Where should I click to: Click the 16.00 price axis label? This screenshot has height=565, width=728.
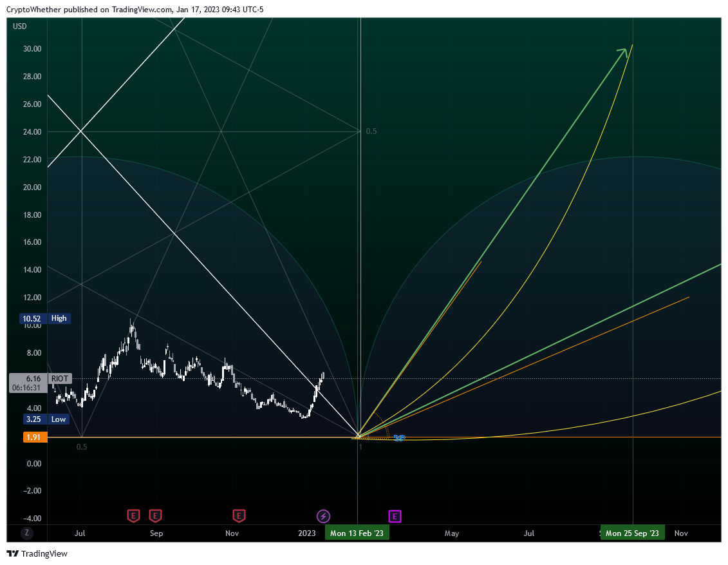32,242
